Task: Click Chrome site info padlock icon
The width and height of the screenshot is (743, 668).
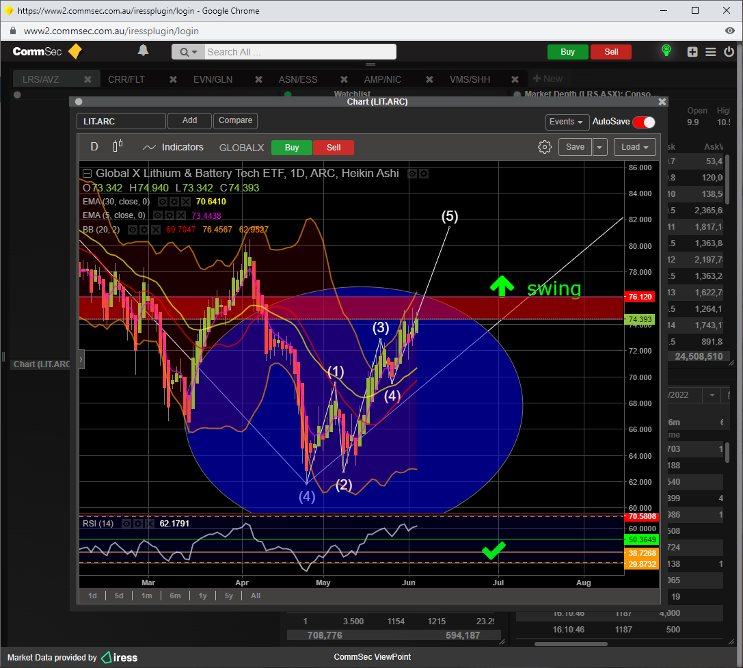Action: click(x=13, y=31)
